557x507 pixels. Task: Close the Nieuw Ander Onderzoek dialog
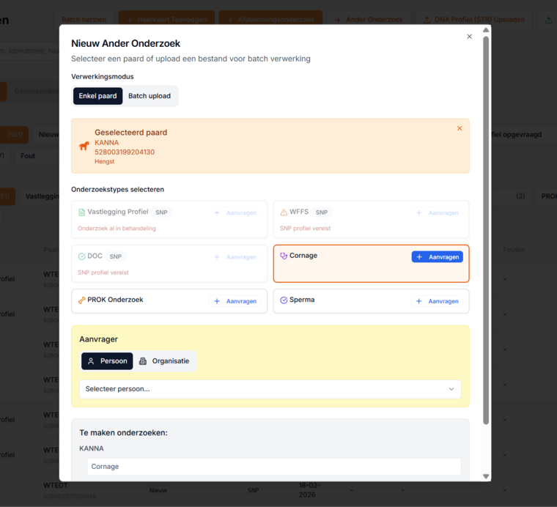(x=469, y=37)
